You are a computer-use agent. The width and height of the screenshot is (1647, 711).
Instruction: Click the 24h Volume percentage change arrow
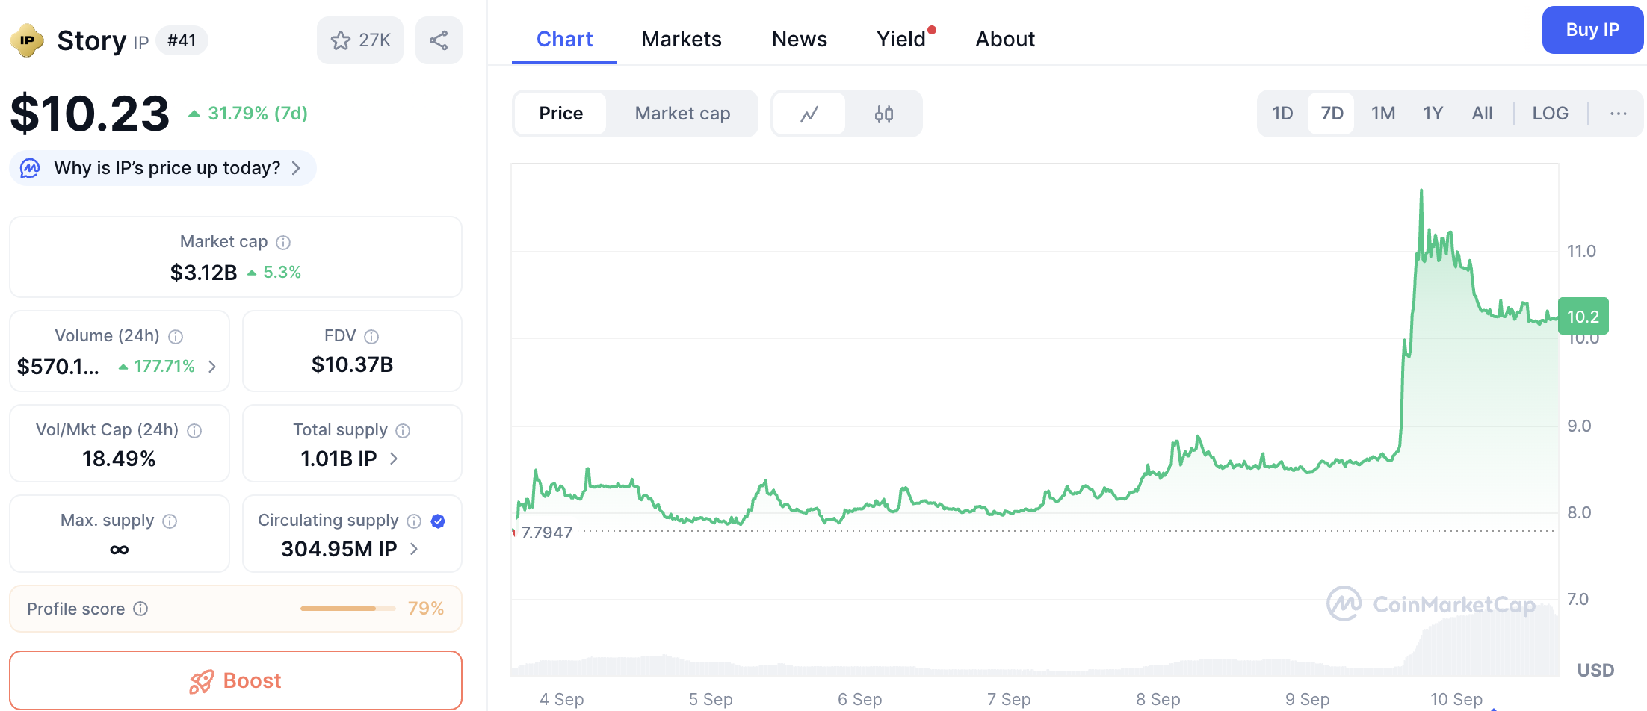pos(122,367)
